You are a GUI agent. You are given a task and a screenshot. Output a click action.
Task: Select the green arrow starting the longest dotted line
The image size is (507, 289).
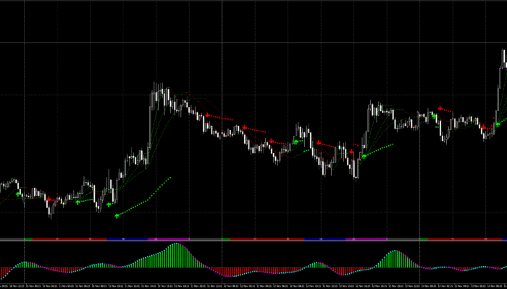pos(117,215)
